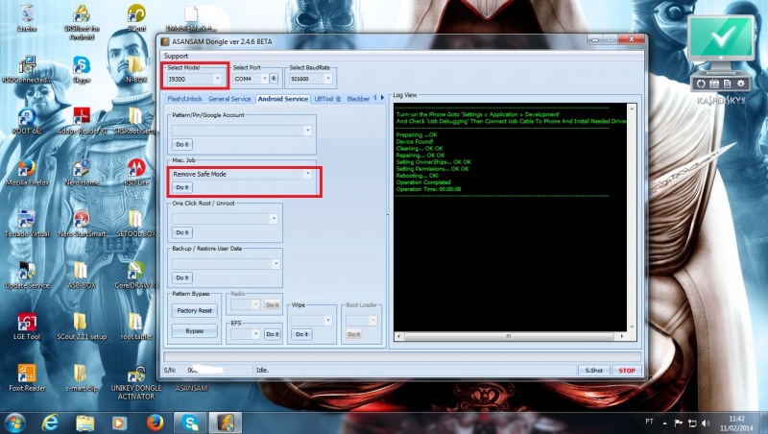Viewport: 768px width, 434px height.
Task: Click Do it under Misc. Job
Action: 182,187
